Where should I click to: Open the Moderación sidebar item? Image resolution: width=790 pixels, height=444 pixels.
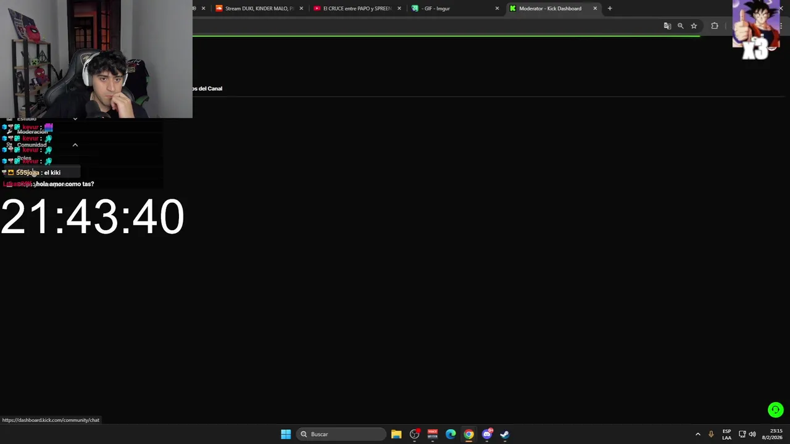click(x=32, y=132)
